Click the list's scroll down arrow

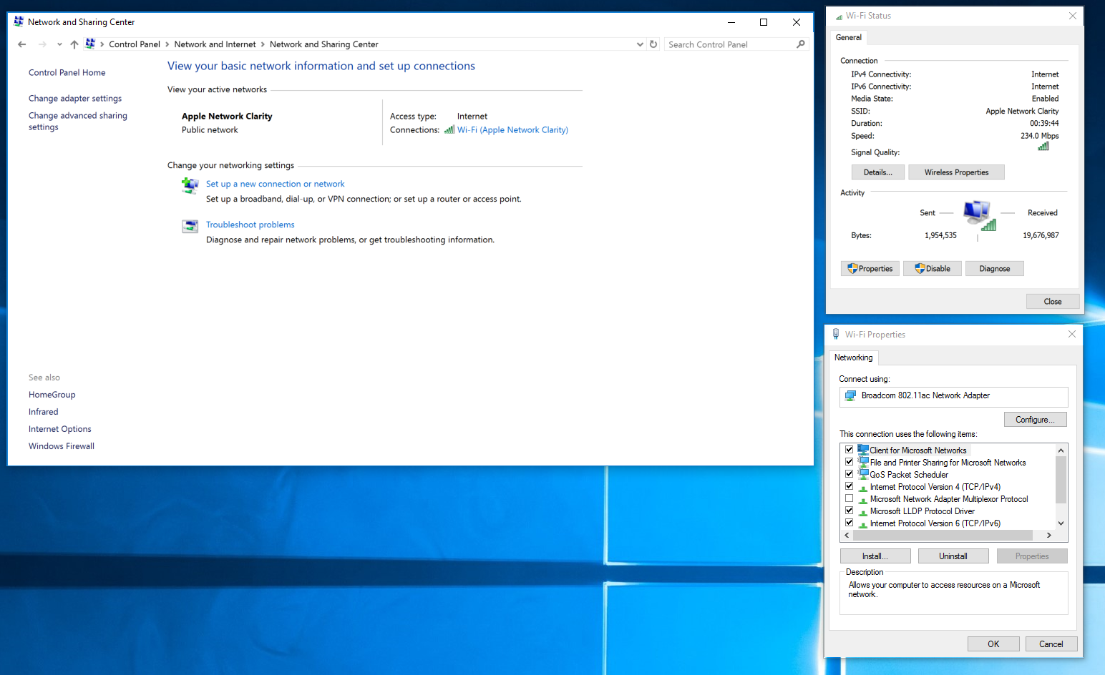click(1061, 523)
